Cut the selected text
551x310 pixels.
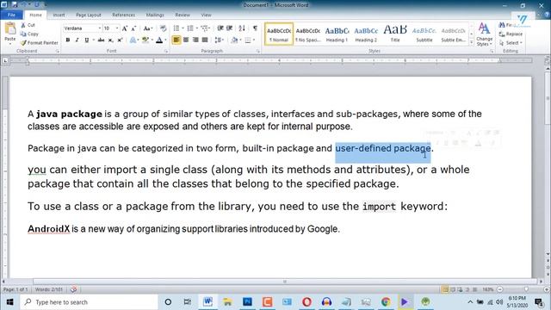pyautogui.click(x=28, y=25)
